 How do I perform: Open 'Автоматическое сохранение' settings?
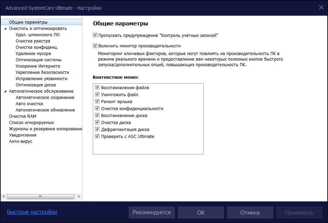[x=45, y=97]
